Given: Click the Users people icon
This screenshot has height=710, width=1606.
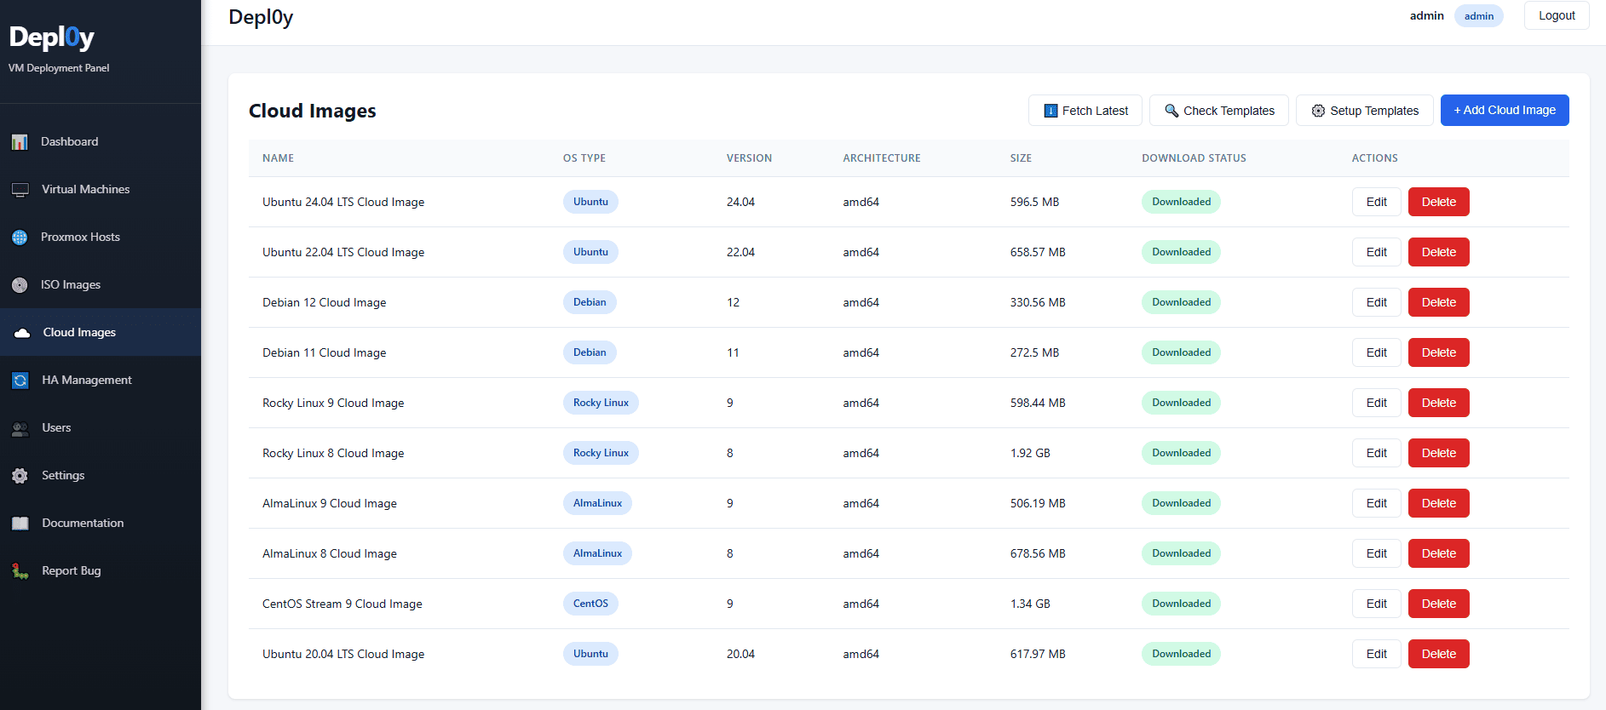Looking at the screenshot, I should (20, 428).
